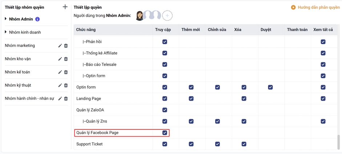The height and width of the screenshot is (154, 342).
Task: Toggle Chỉnh sửa checkbox for Support Ticket
Action: click(217, 144)
